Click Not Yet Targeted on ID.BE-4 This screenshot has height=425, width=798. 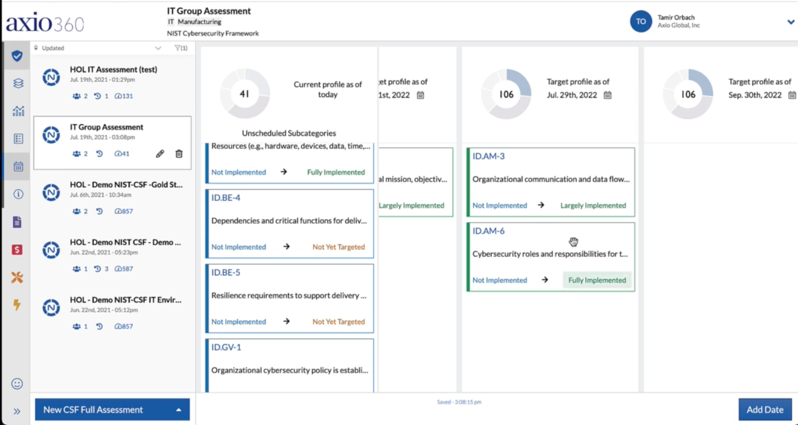[339, 247]
